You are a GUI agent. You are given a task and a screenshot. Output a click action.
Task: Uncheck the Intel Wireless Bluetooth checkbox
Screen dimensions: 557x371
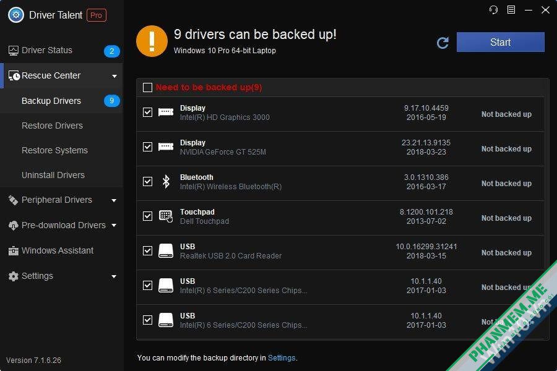(x=147, y=181)
